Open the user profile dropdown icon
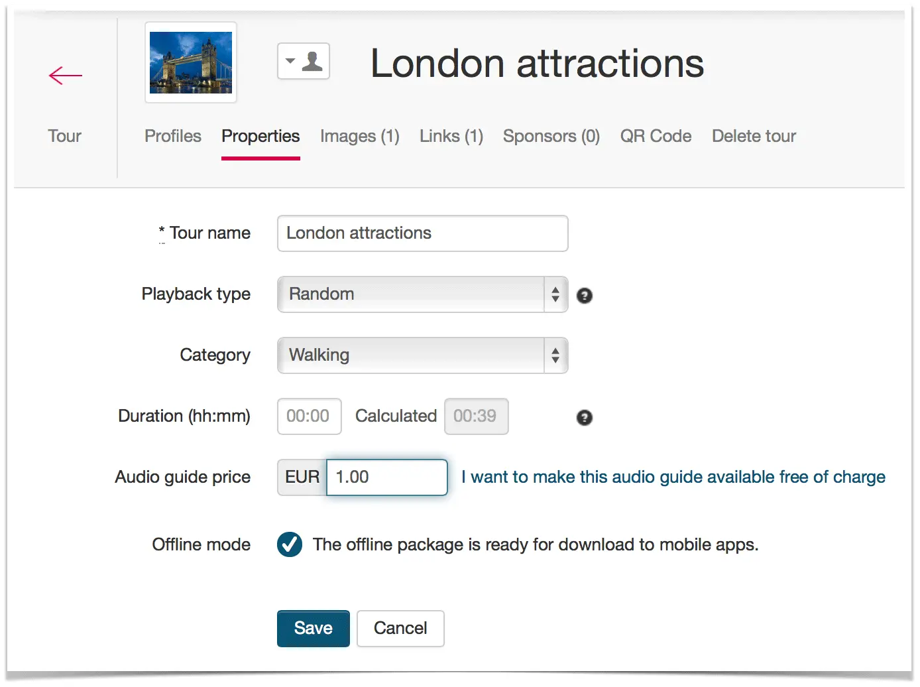 [304, 62]
